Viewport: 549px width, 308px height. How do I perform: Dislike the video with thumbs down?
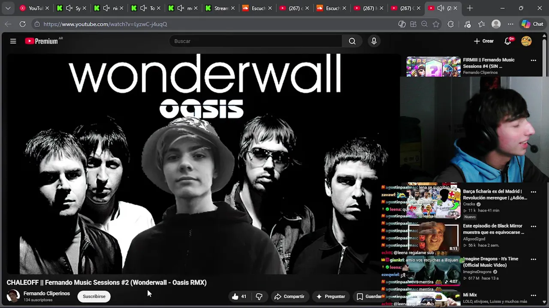[x=259, y=296]
